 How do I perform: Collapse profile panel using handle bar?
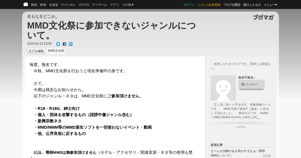[x=241, y=127]
